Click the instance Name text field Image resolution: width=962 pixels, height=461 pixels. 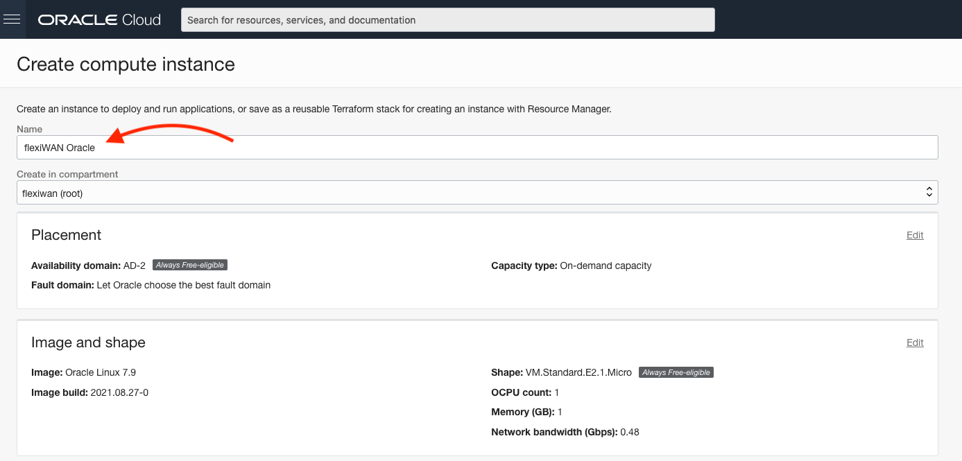click(x=477, y=148)
